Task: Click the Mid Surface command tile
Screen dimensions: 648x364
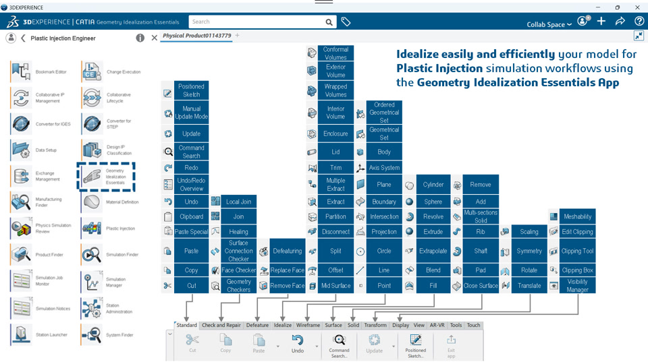Action: tap(335, 286)
